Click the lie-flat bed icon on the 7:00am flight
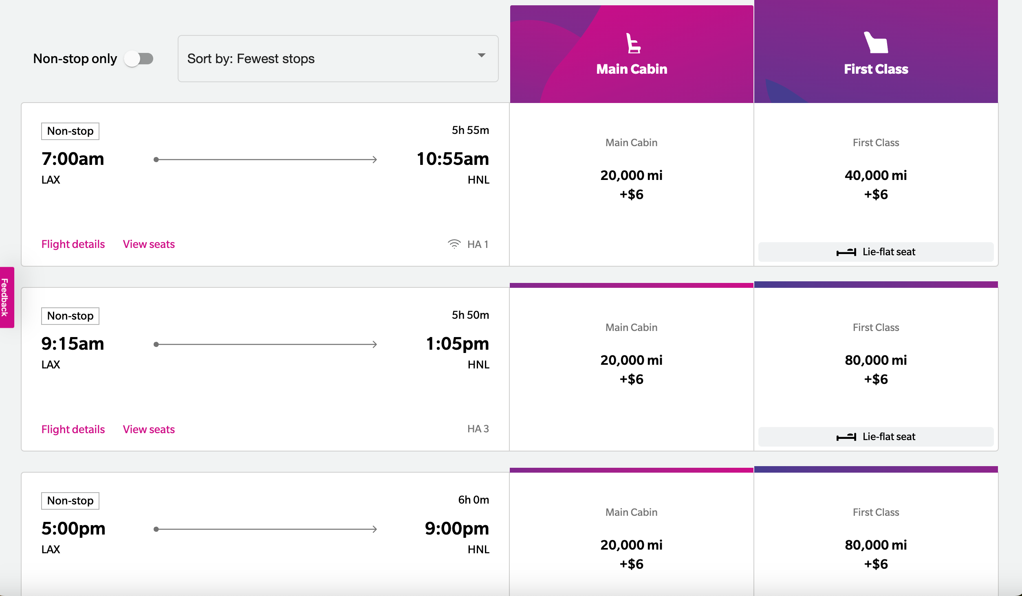Image resolution: width=1022 pixels, height=596 pixels. [846, 252]
